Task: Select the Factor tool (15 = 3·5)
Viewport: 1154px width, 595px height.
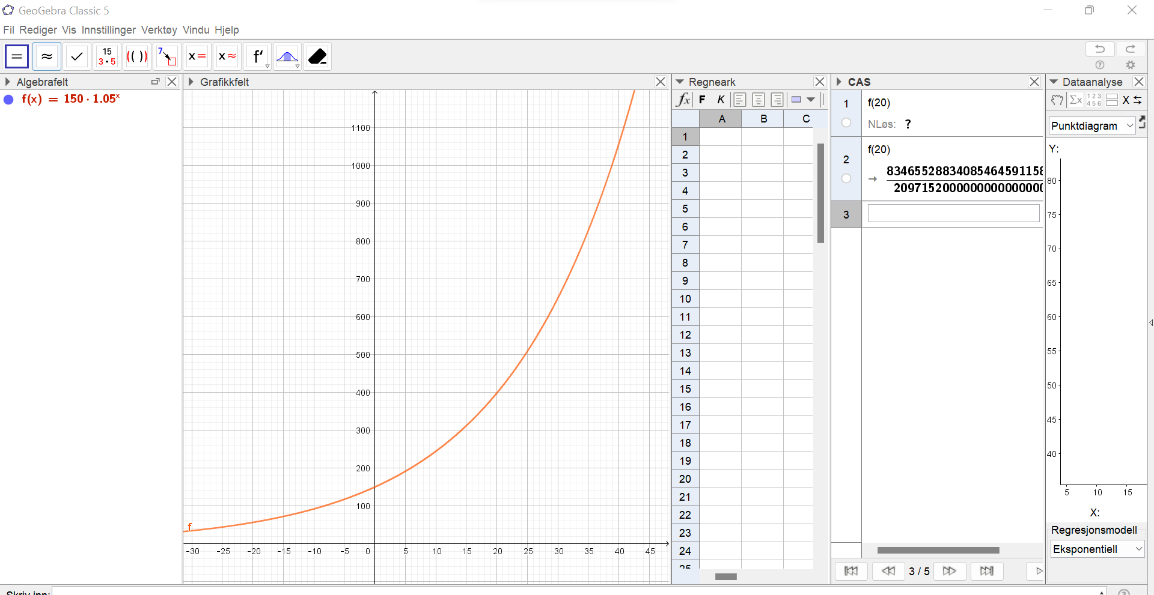Action: tap(107, 56)
